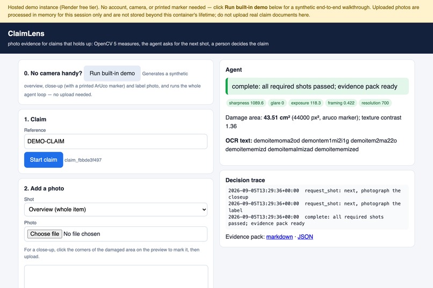Click the resolution 700 metric badge
433x288 pixels.
pos(375,103)
